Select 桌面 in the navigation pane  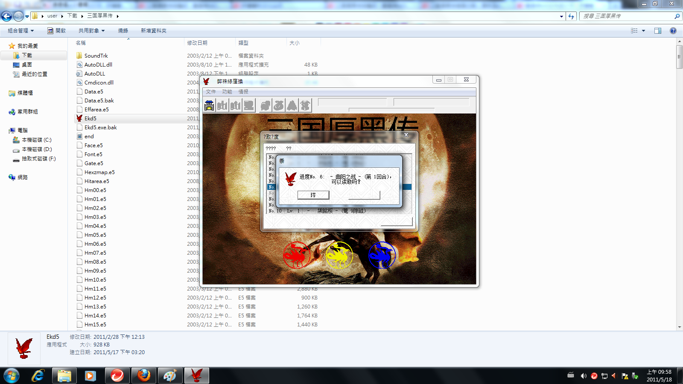[27, 65]
